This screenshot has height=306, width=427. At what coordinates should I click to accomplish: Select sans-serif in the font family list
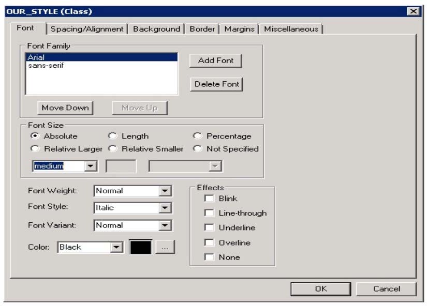click(46, 66)
